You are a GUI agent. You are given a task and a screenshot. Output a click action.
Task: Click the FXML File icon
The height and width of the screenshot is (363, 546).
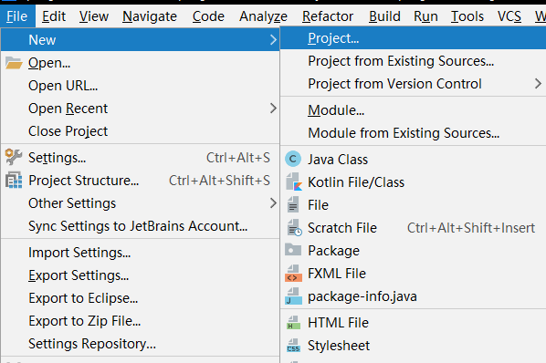point(293,274)
